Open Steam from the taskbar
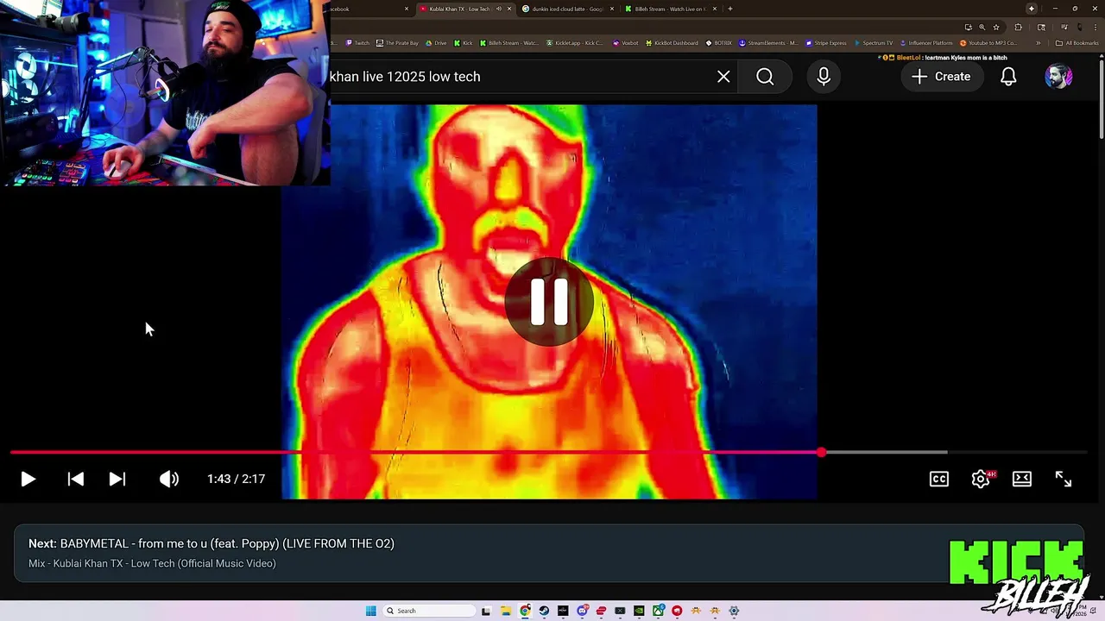The height and width of the screenshot is (621, 1105). [x=544, y=611]
